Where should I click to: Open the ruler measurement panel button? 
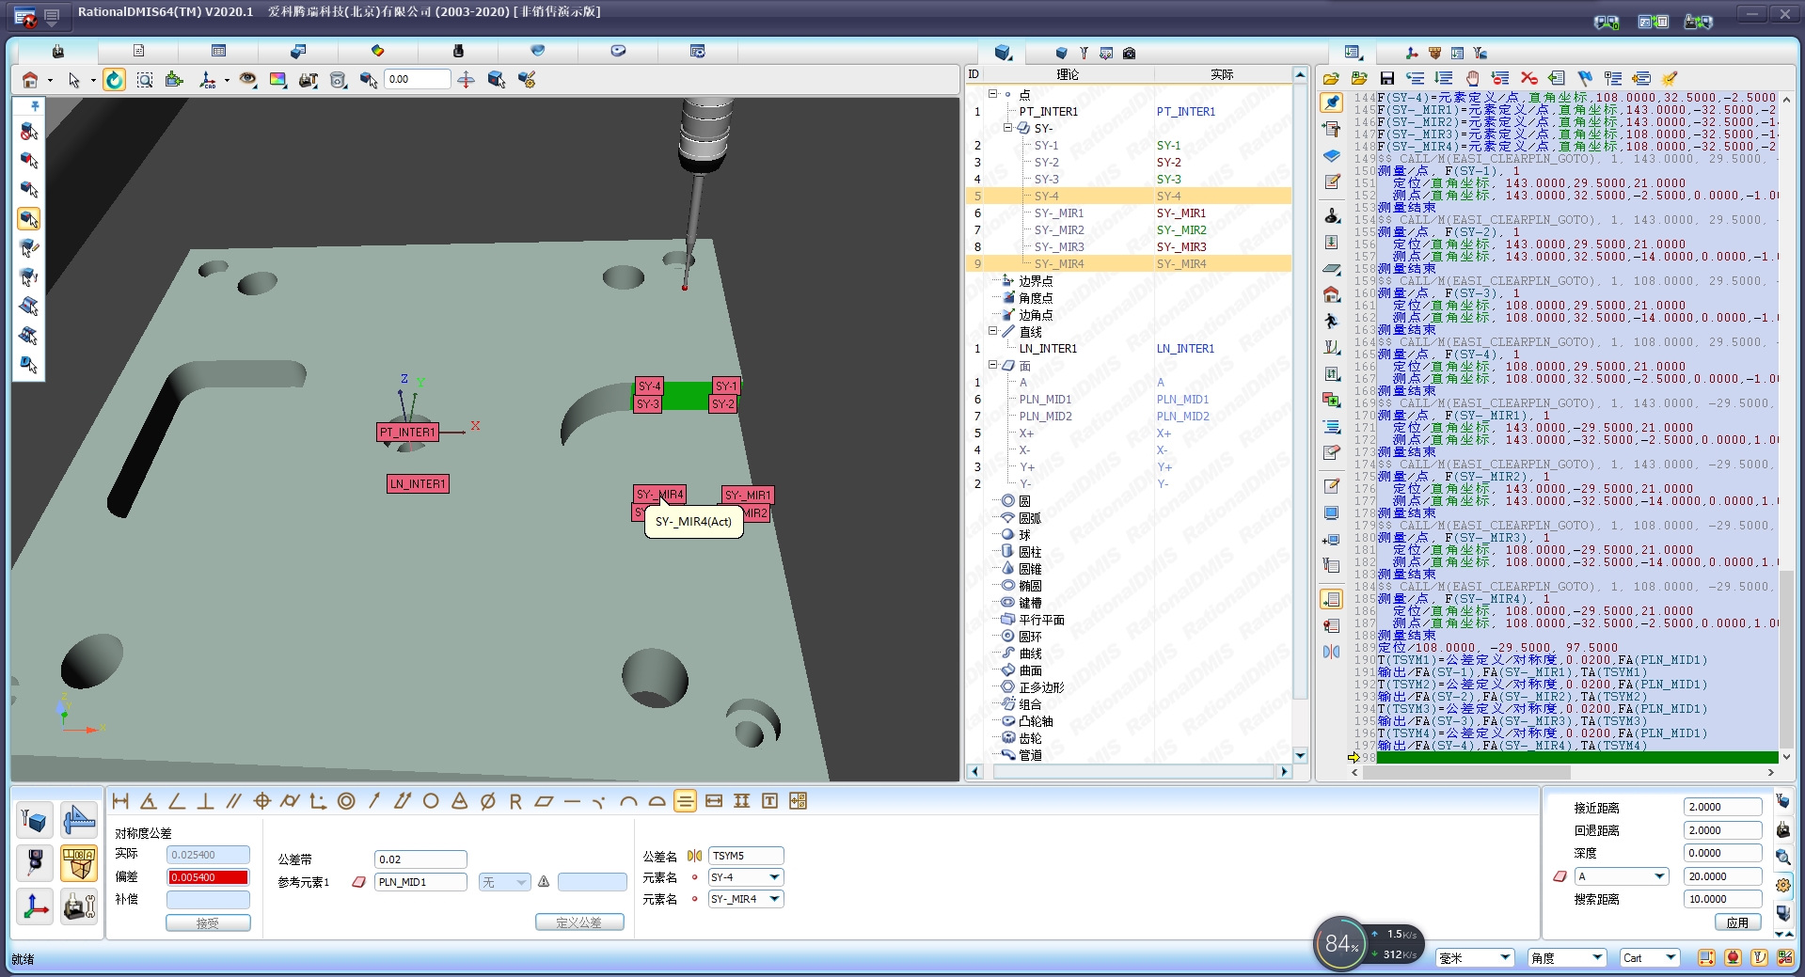tap(79, 820)
